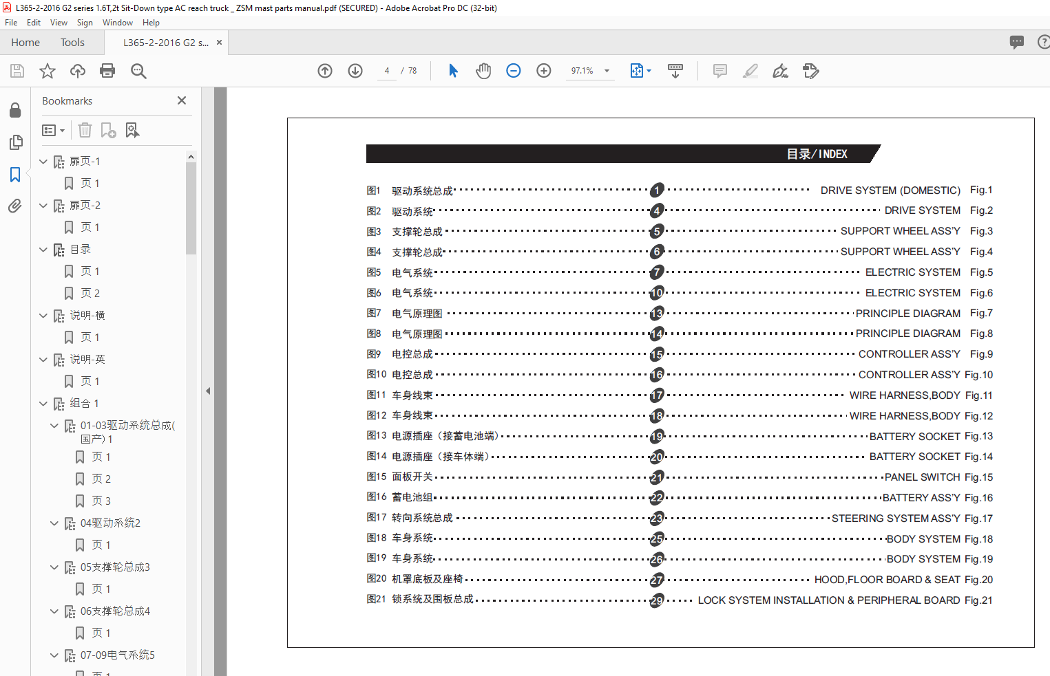The width and height of the screenshot is (1050, 676).
Task: Open fit page options
Action: pyautogui.click(x=640, y=71)
